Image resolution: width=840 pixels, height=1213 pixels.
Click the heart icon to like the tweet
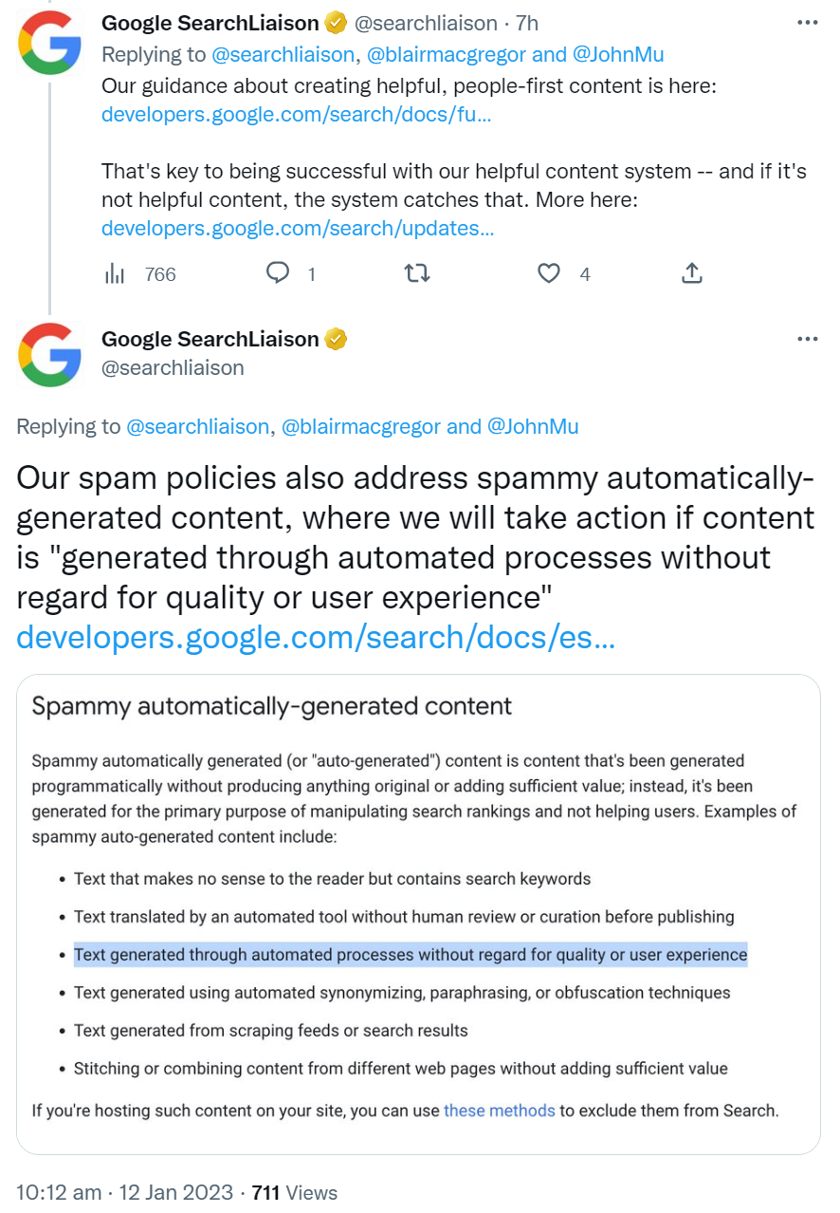(x=549, y=274)
